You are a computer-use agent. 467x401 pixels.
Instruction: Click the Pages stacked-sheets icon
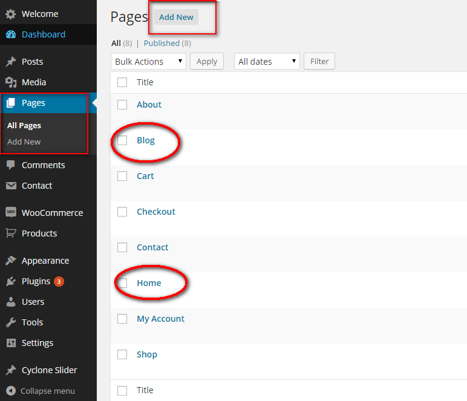pyautogui.click(x=11, y=103)
